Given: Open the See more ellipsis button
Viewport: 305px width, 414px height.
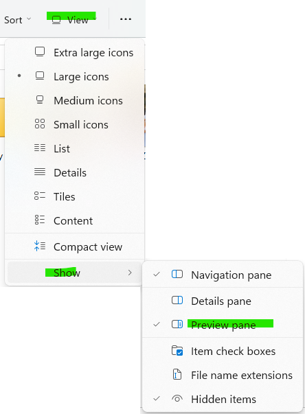Looking at the screenshot, I should point(126,19).
